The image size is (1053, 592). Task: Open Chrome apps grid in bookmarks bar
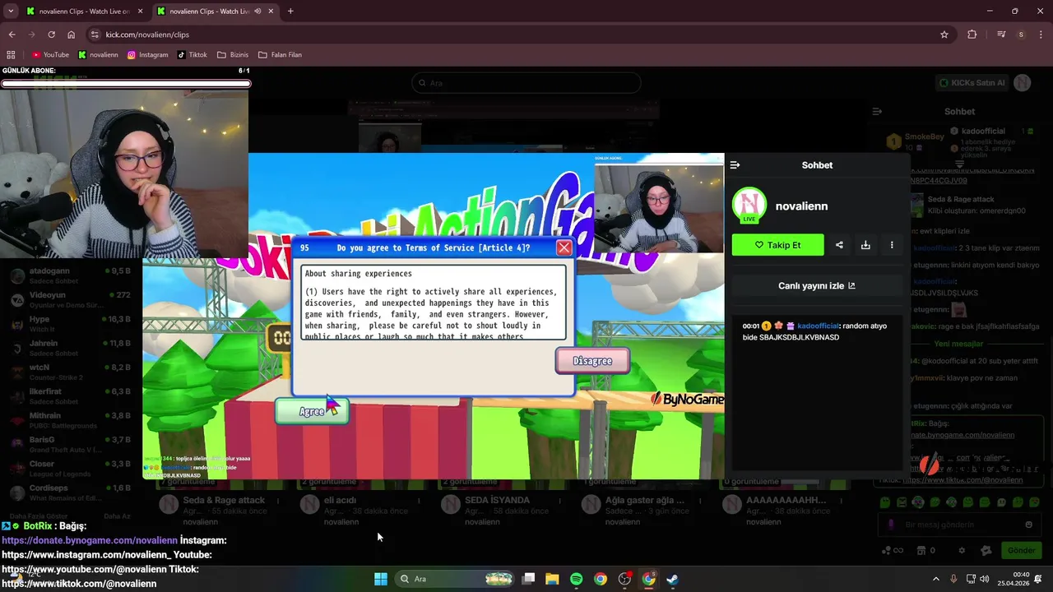[11, 55]
